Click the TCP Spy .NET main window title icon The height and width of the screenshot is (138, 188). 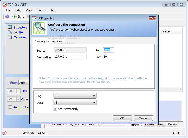pos(5,5)
